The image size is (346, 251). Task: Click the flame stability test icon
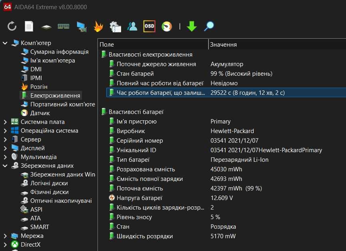coord(98,26)
